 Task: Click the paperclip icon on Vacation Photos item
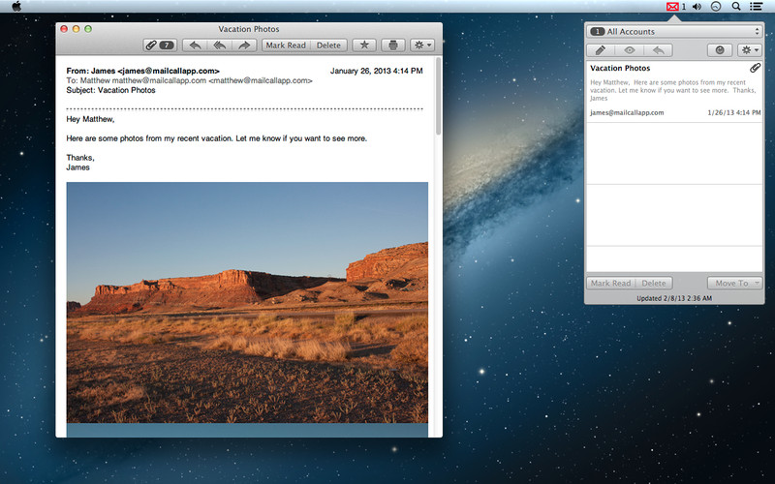point(755,68)
